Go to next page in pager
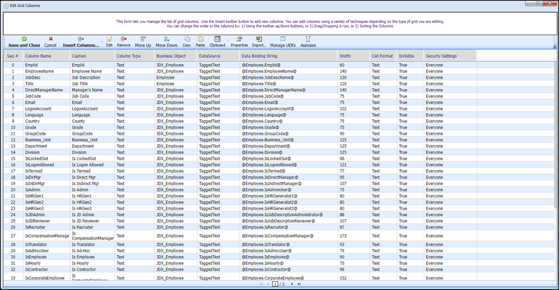Viewport: 559px width, 290px height. pyautogui.click(x=292, y=284)
